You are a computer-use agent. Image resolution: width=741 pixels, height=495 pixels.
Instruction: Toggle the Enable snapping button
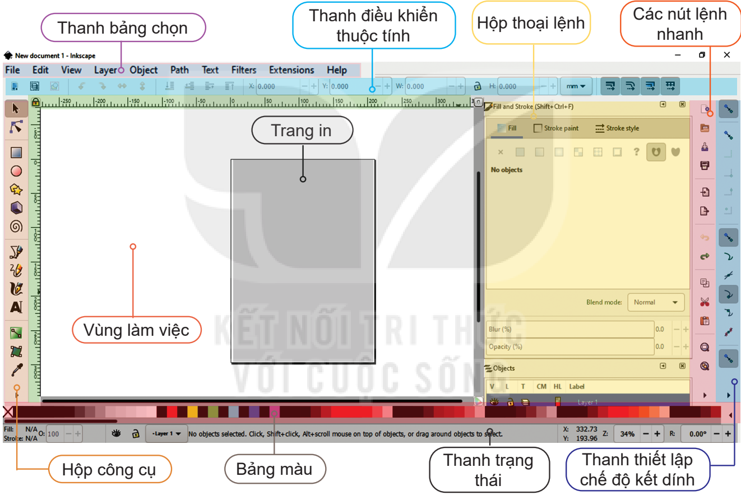729,109
